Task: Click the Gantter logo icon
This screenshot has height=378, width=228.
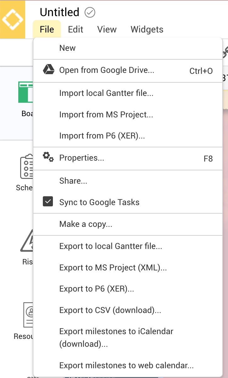Action: (x=13, y=19)
